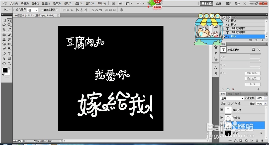Hide the 嫁给我! layer eye

pos(222,110)
